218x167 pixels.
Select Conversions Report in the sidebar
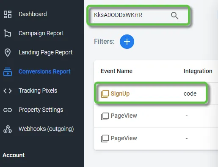[44, 71]
